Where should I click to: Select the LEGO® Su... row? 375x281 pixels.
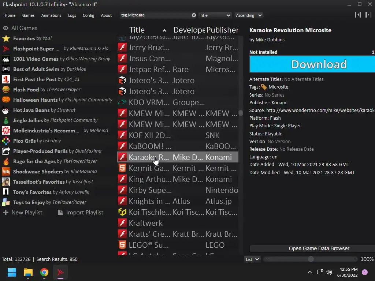(x=178, y=245)
